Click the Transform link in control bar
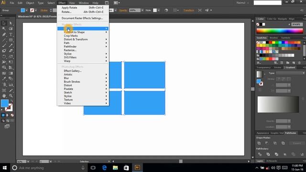This screenshot has height=172, width=306. tap(189, 10)
